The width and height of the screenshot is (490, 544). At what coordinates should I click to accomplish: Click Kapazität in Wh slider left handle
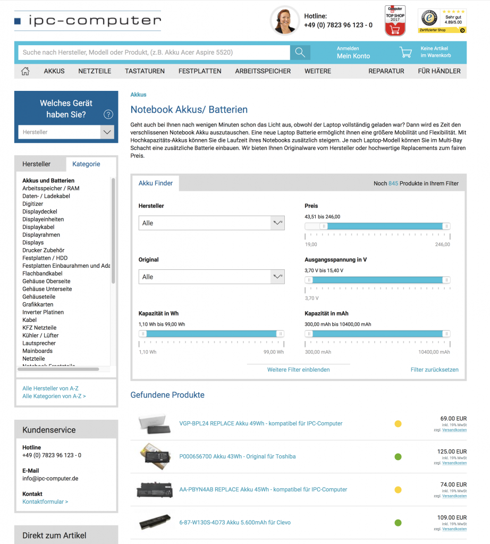click(142, 334)
